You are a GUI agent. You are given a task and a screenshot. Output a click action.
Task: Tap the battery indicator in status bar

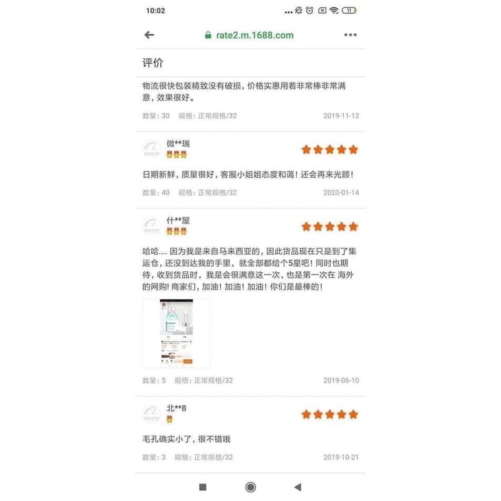[x=349, y=11]
